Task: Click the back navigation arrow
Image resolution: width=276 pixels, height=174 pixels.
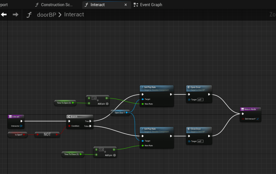Action: [4, 15]
